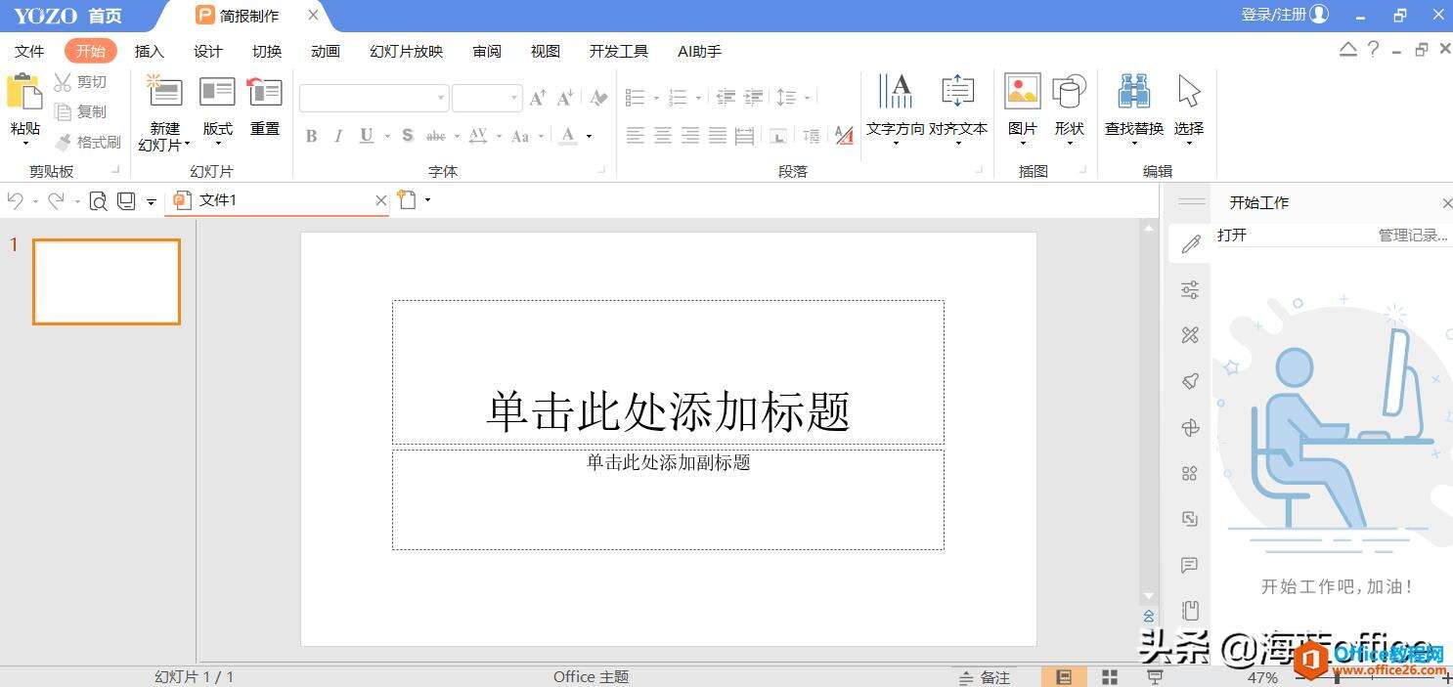Viewport: 1453px width, 687px height.
Task: Toggle Align Left paragraph alignment
Action: click(636, 136)
